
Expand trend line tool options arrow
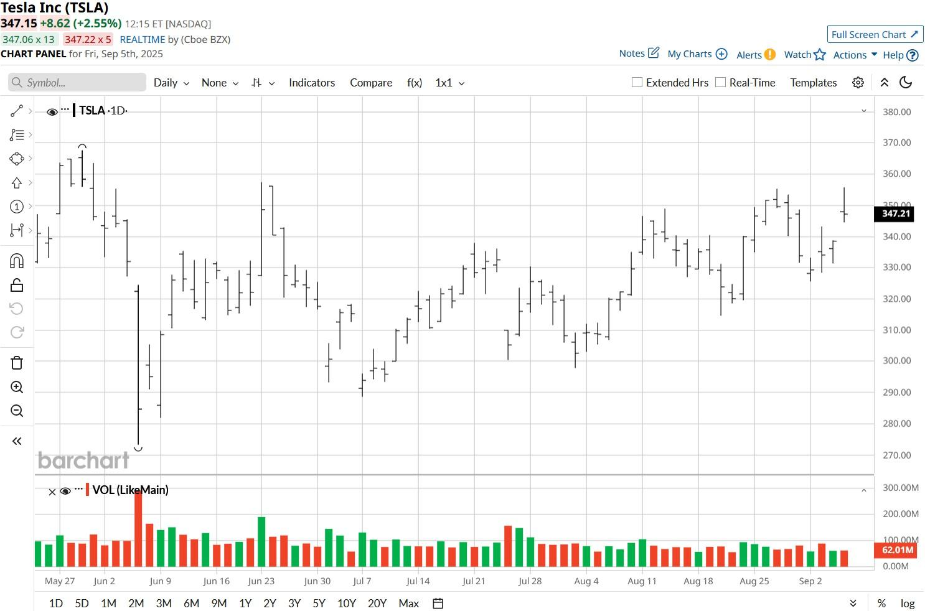30,111
